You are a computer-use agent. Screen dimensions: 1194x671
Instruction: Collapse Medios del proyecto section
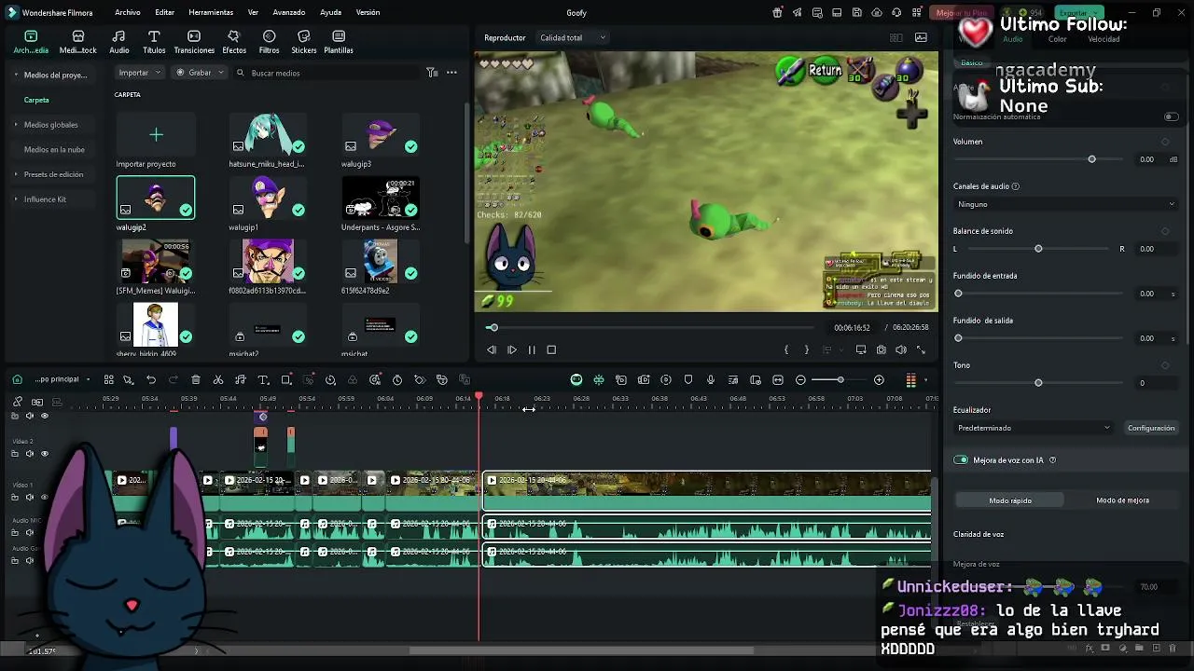pos(16,75)
